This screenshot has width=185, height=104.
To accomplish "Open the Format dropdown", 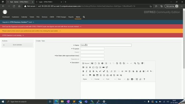I will pos(99,79).
